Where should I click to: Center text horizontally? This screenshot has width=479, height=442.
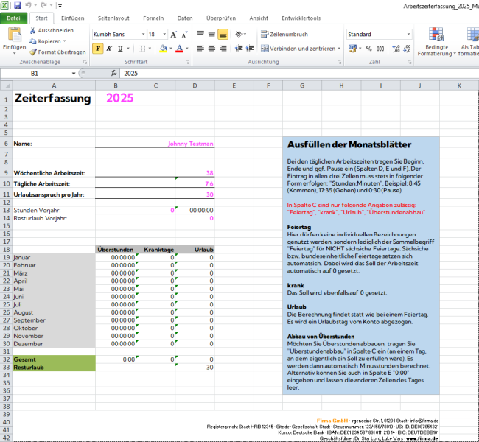click(x=211, y=49)
